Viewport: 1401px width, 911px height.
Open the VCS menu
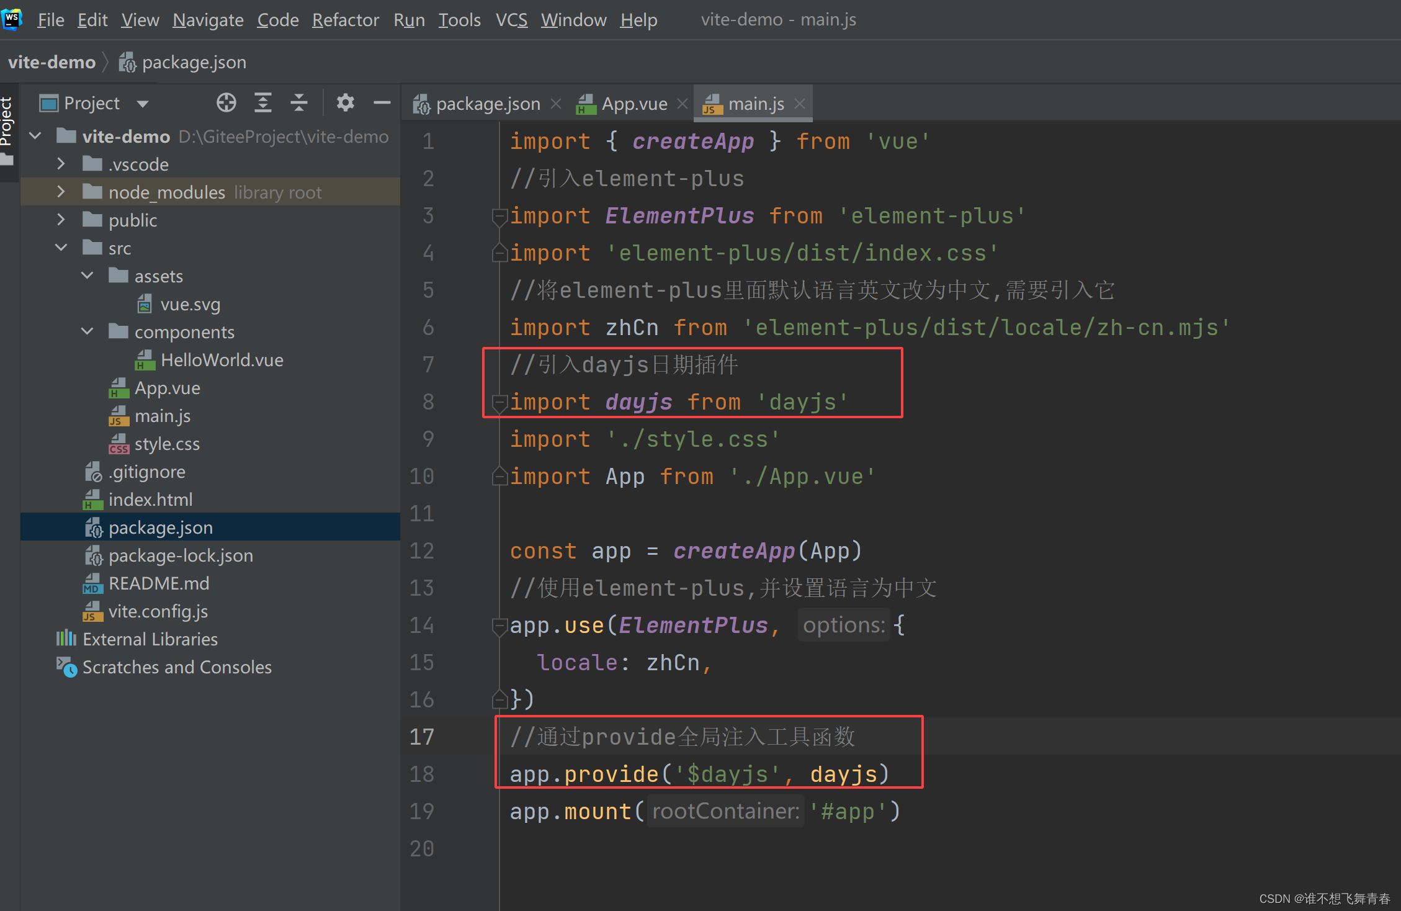click(x=511, y=20)
